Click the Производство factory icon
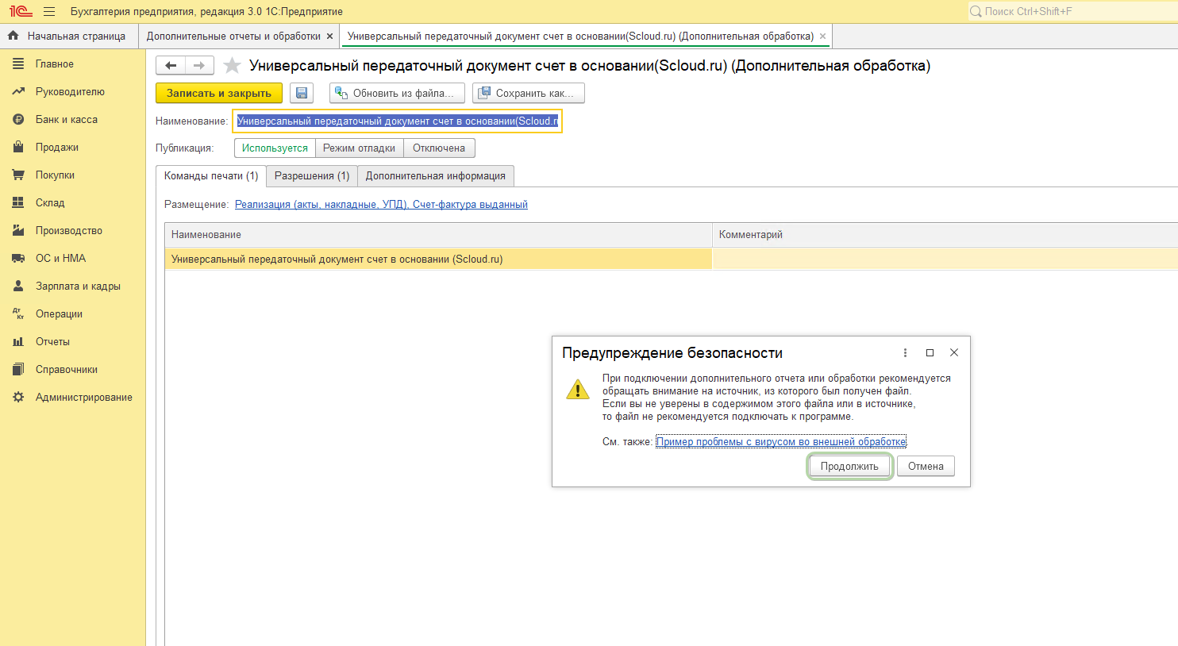The image size is (1178, 646). coord(18,230)
